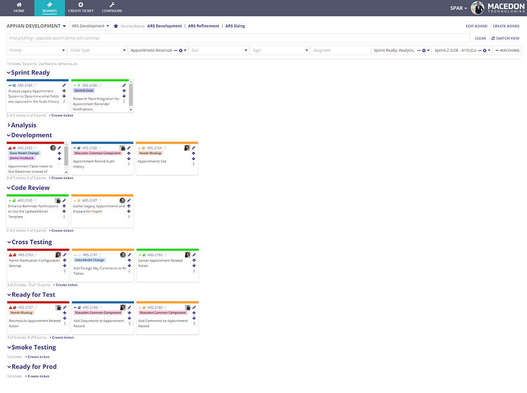Viewport: 527px width, 393px height.
Task: Open the ARS Development favorite board link
Action: (x=165, y=26)
